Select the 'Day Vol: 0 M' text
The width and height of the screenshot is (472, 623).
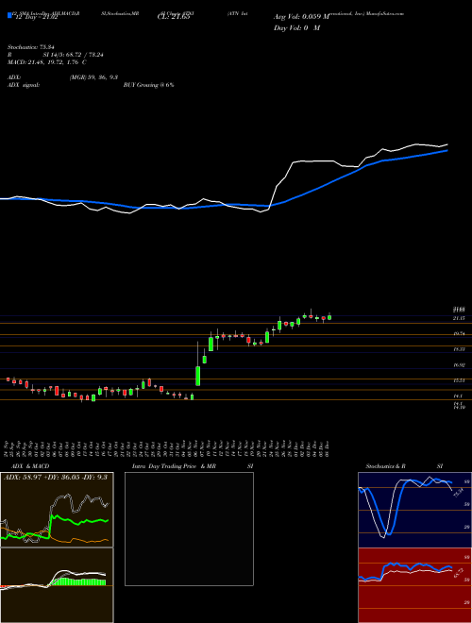[x=296, y=28]
